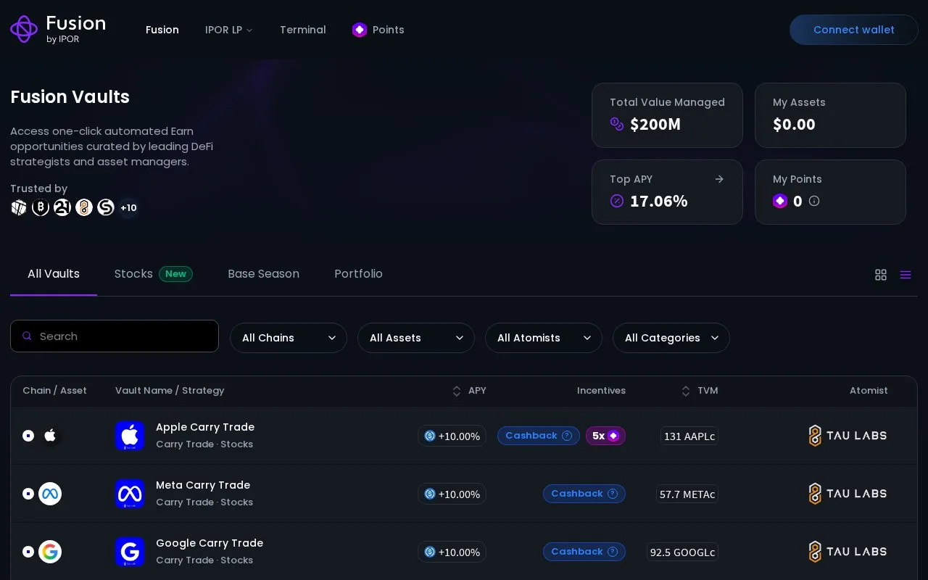Click the Google Carry Trade vault icon
The image size is (928, 580).
130,552
